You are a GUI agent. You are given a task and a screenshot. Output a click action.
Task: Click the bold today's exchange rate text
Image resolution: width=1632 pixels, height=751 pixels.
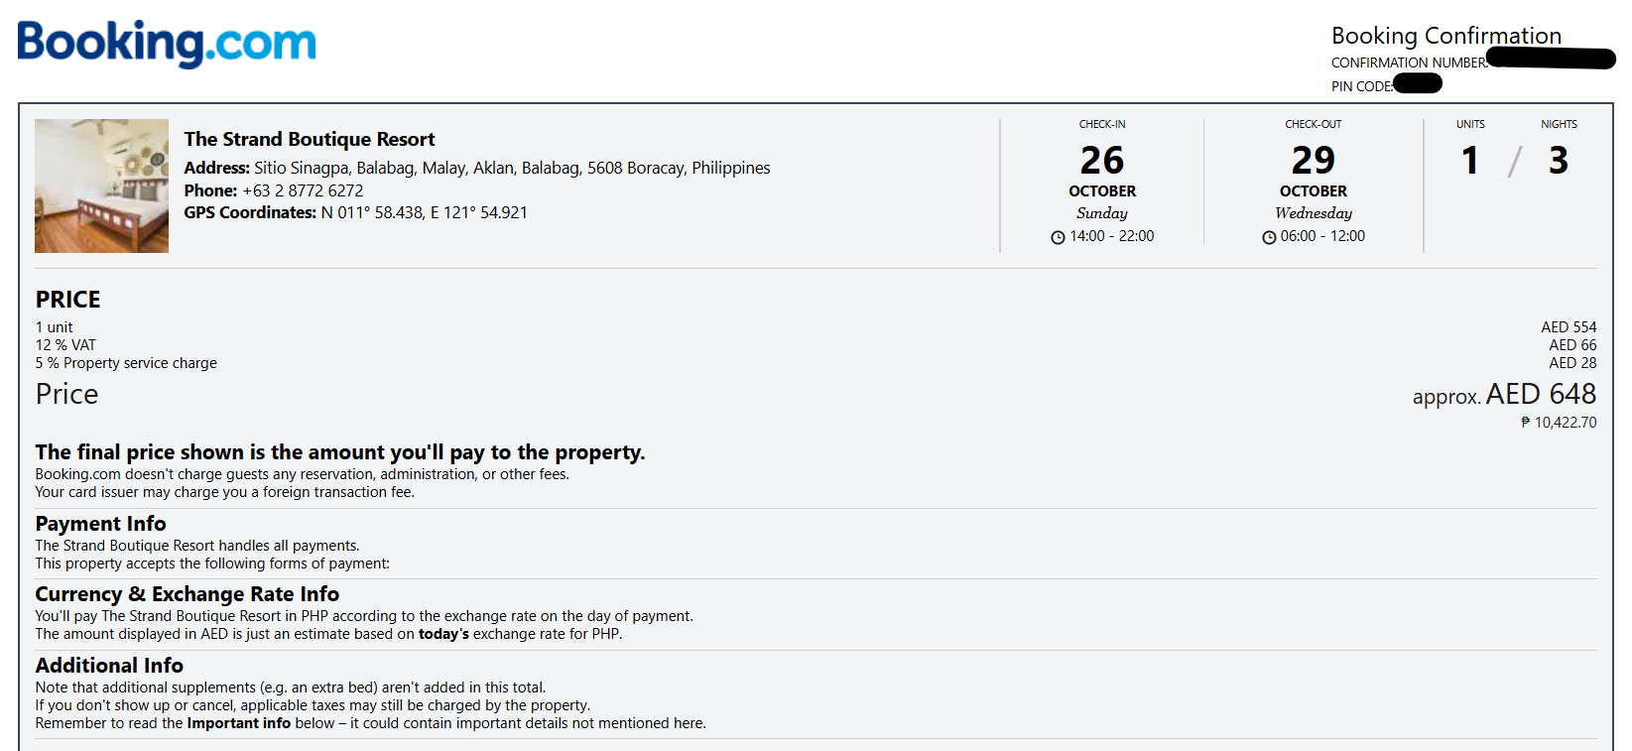coord(443,634)
